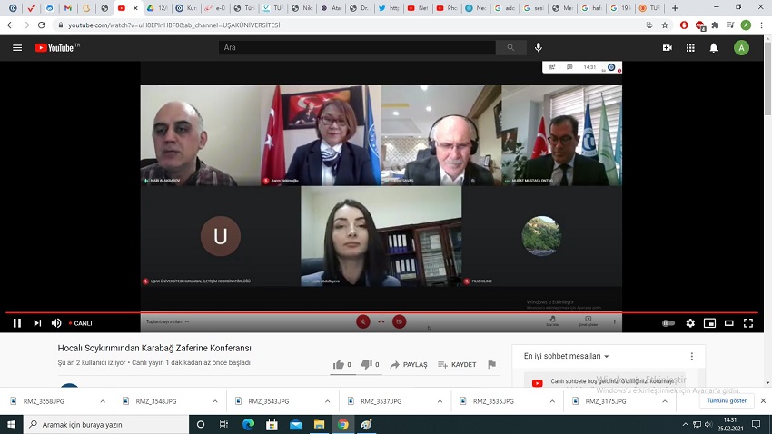772x434 pixels.
Task: Open the chat three-dot options menu
Action: click(691, 356)
